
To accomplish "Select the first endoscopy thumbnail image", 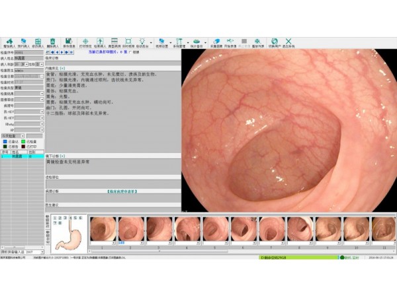I will tap(103, 230).
